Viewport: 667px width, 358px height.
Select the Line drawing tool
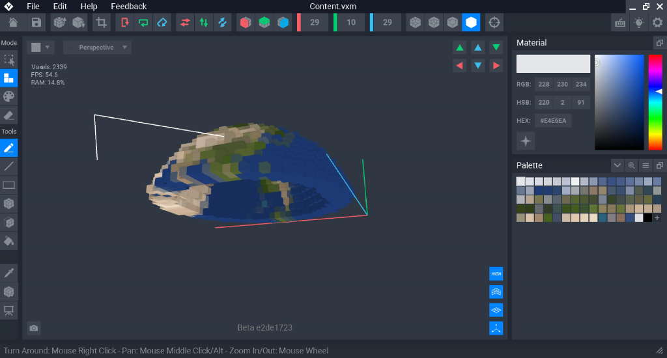8,167
